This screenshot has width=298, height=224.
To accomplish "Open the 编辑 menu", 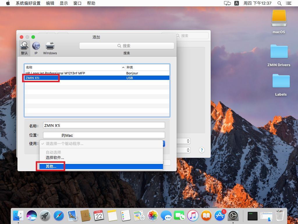I will tap(50, 3).
